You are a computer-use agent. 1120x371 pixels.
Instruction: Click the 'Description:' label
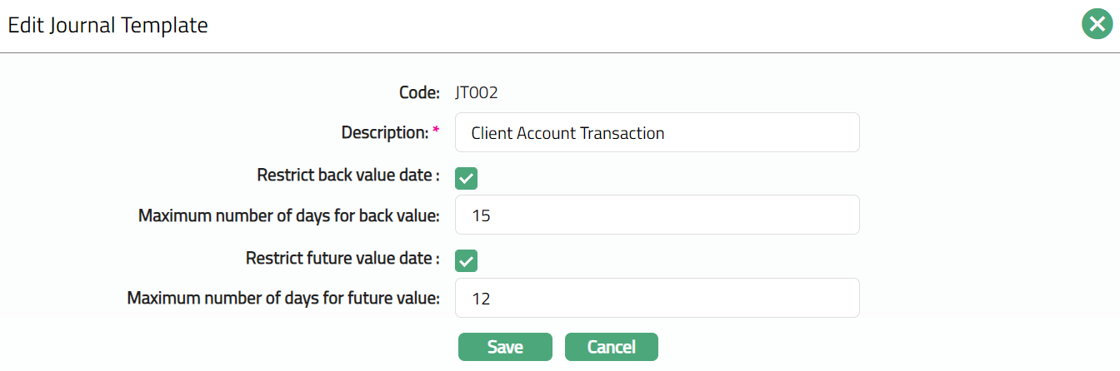pos(384,132)
